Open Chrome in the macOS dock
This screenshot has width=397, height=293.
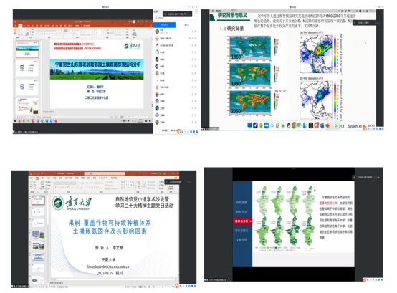[295, 125]
